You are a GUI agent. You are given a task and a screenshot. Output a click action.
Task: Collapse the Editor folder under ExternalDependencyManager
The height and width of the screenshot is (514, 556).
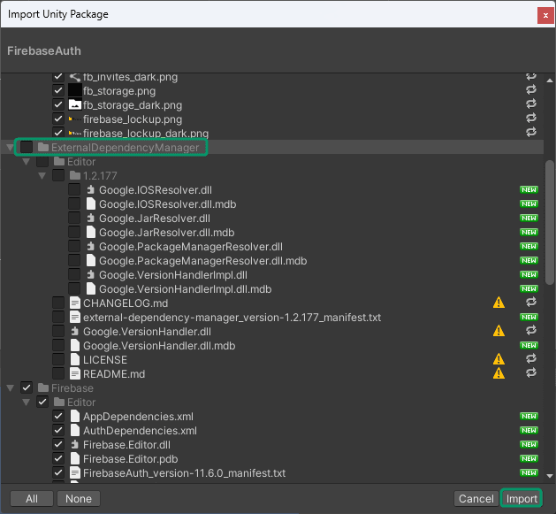pyautogui.click(x=27, y=162)
